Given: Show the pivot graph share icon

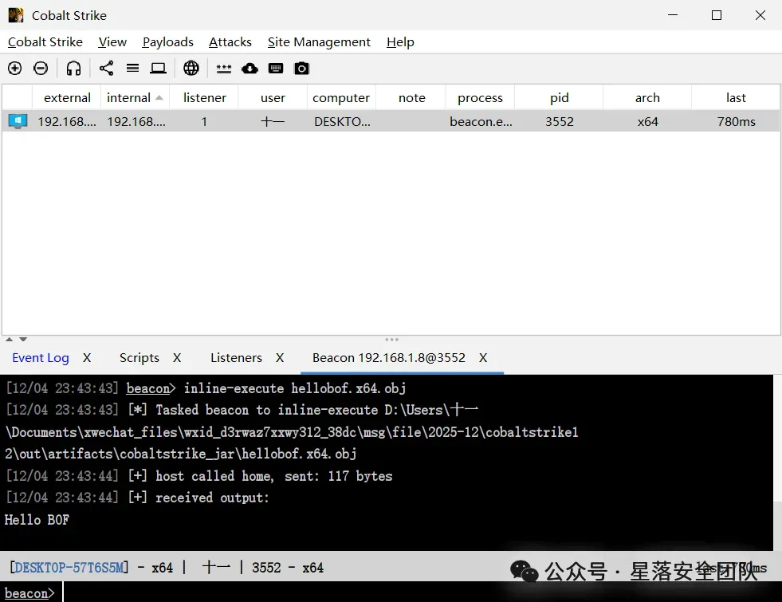Looking at the screenshot, I should click(x=106, y=69).
